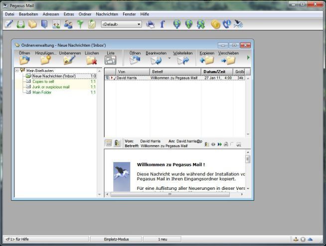
Task: Click the printer icon in main toolbar
Action: 150,24
